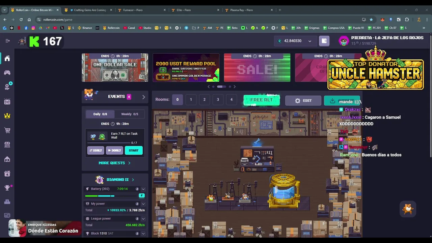
Task: Next banner carousel arrow
Action: tap(235, 87)
